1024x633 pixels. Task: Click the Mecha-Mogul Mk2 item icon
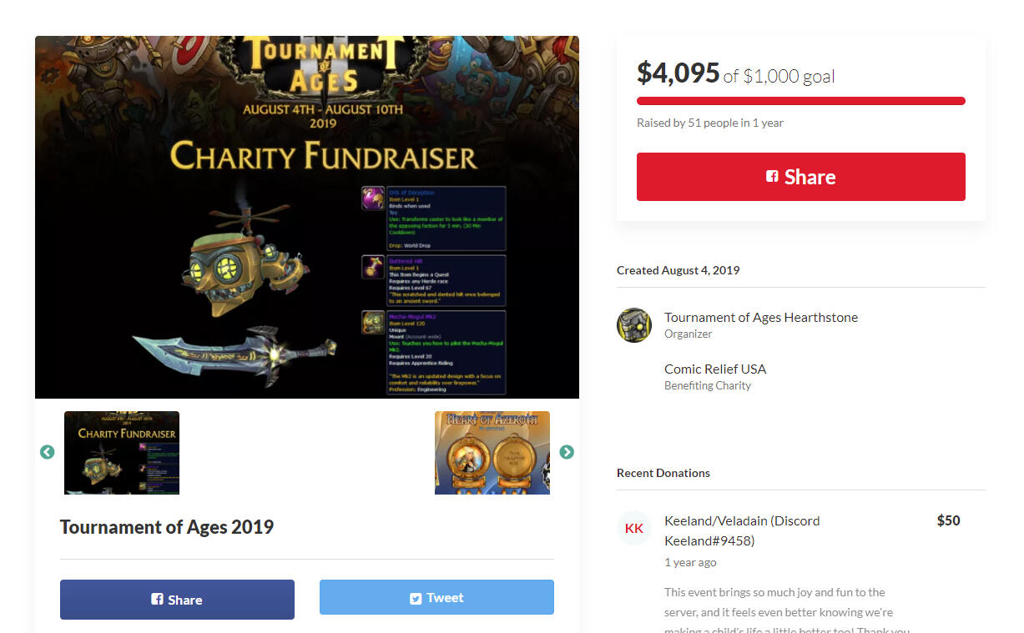(373, 323)
